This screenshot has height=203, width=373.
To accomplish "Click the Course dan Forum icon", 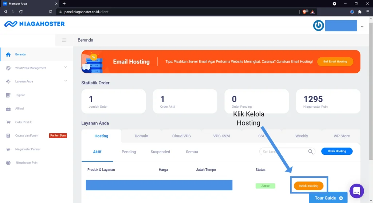I will pyautogui.click(x=8, y=136).
